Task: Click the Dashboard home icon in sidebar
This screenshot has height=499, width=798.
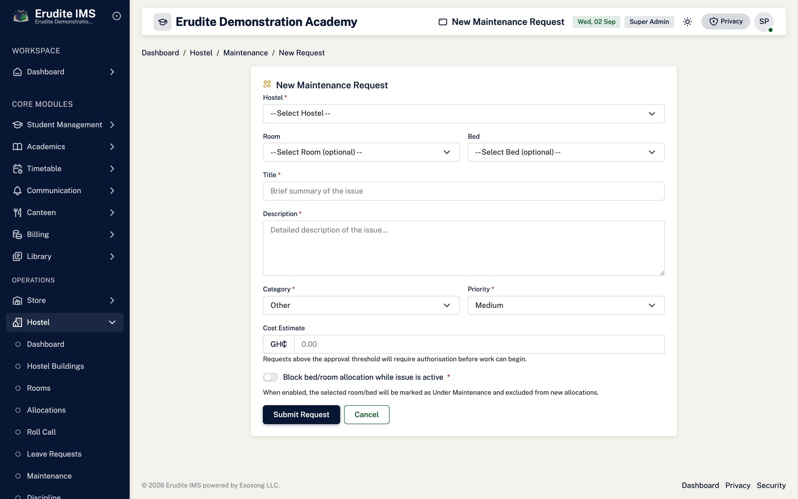Action: pos(17,72)
